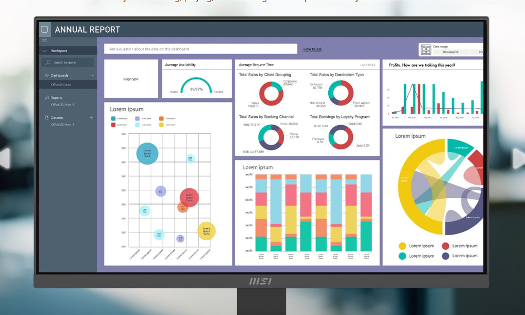Click the Date range calendar icon
The width and height of the screenshot is (525, 315).
(x=426, y=49)
